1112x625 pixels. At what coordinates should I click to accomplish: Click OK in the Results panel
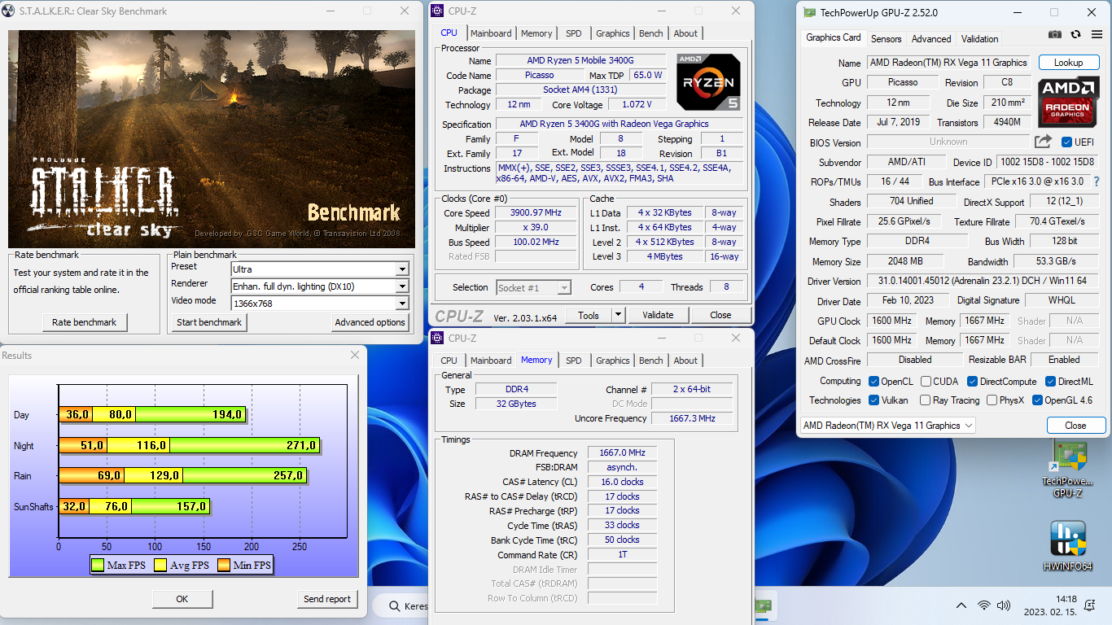click(182, 599)
